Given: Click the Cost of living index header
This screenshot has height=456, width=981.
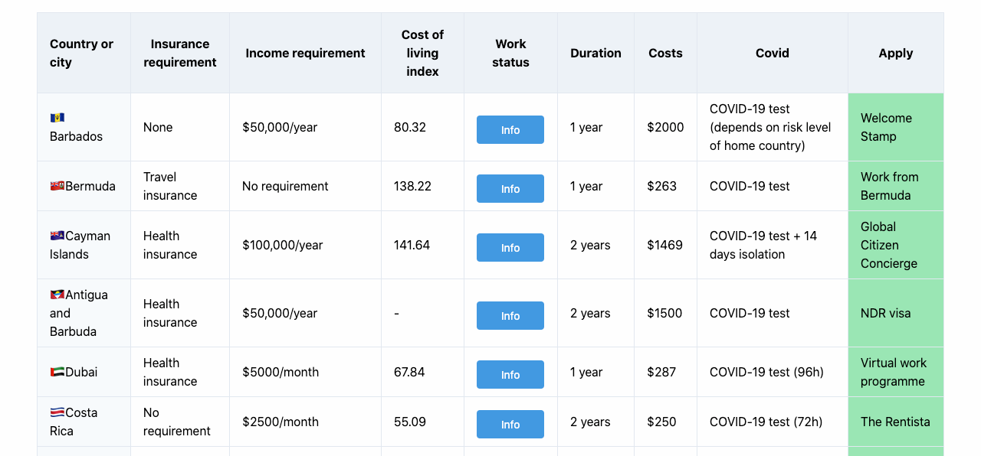Looking at the screenshot, I should click(x=422, y=53).
